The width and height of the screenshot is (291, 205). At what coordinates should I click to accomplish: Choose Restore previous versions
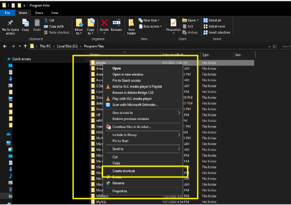point(143,119)
